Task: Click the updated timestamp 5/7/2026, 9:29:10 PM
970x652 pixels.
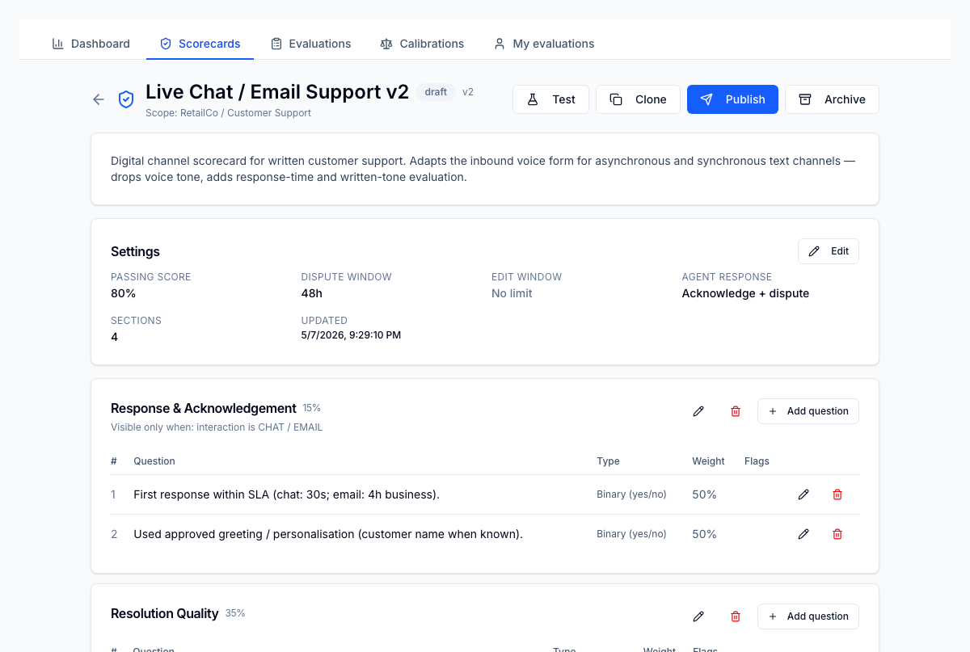Action: tap(351, 334)
